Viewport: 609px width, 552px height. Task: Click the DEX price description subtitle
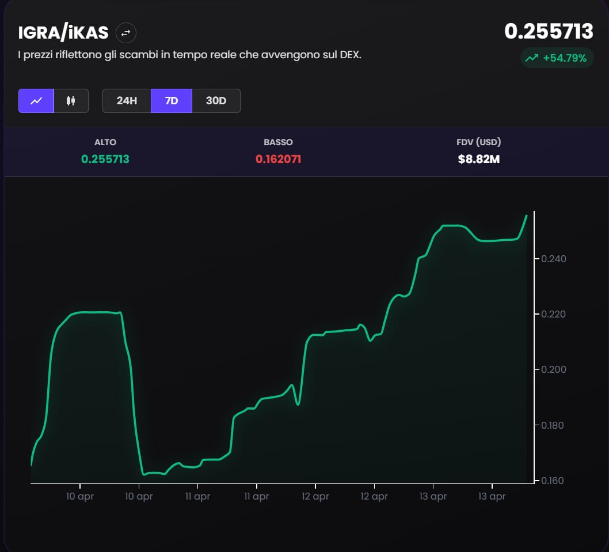(189, 55)
